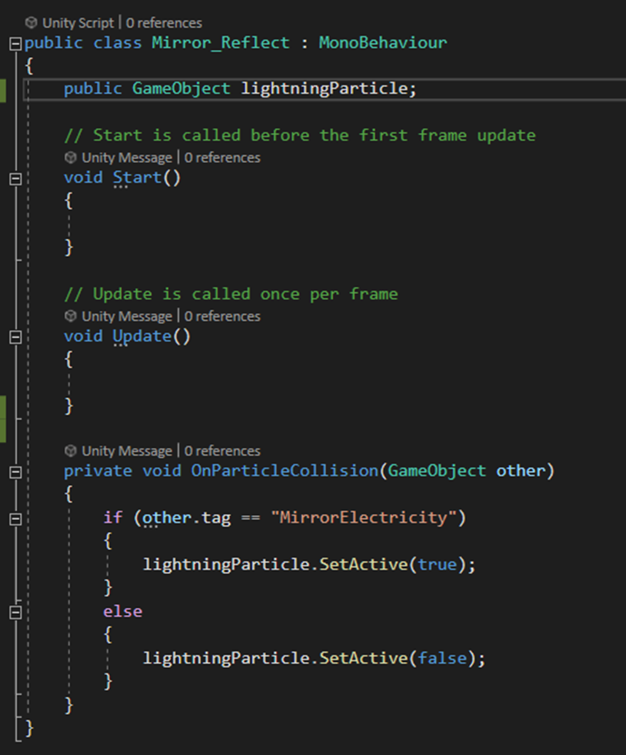Click the GameObject parameter type in OnParticleCollision
This screenshot has width=626, height=755.
coord(437,470)
